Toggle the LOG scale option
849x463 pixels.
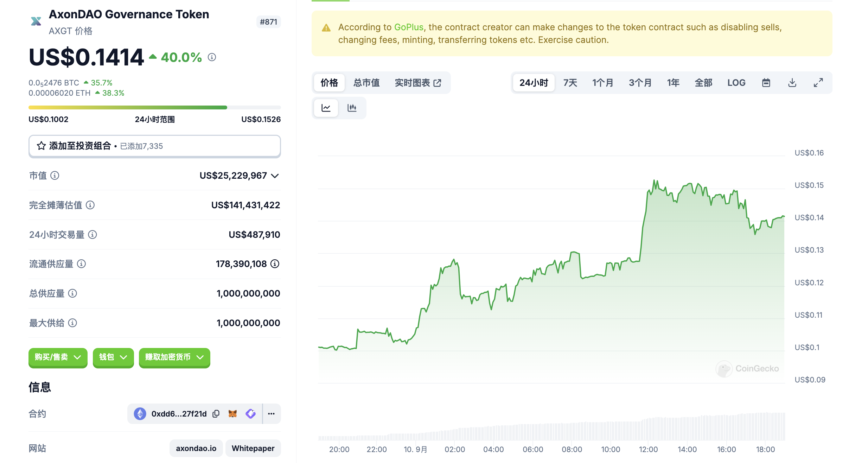coord(736,83)
